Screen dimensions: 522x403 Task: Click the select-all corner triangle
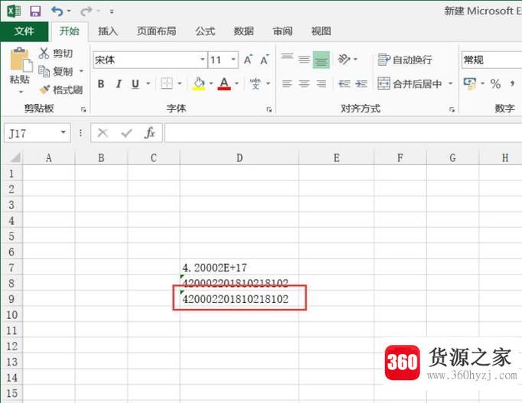coord(15,158)
